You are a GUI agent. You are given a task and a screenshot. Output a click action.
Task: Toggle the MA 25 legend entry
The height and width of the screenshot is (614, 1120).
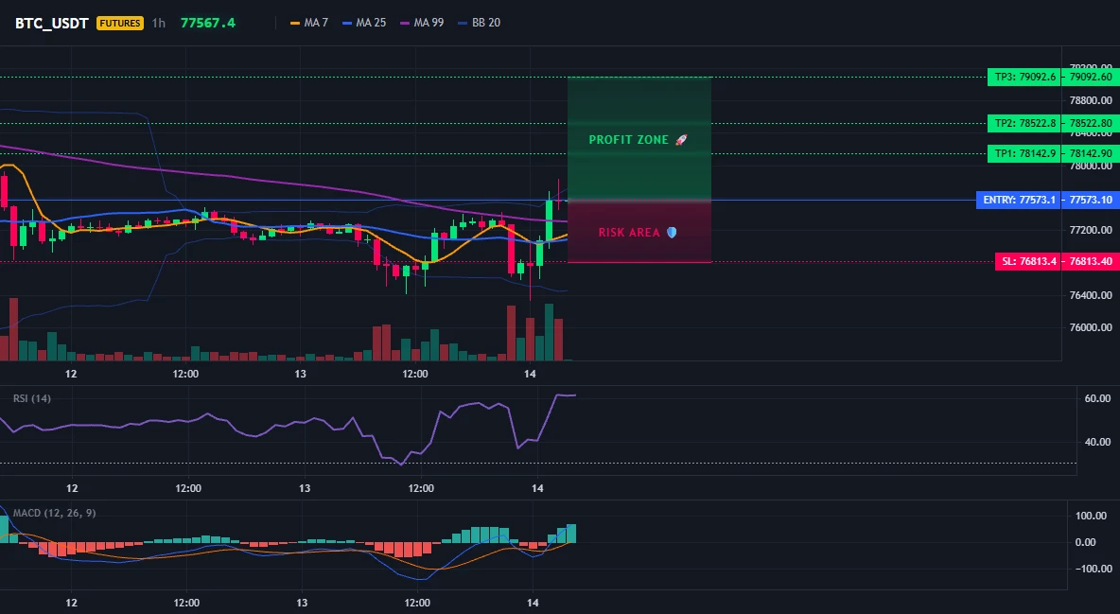364,23
